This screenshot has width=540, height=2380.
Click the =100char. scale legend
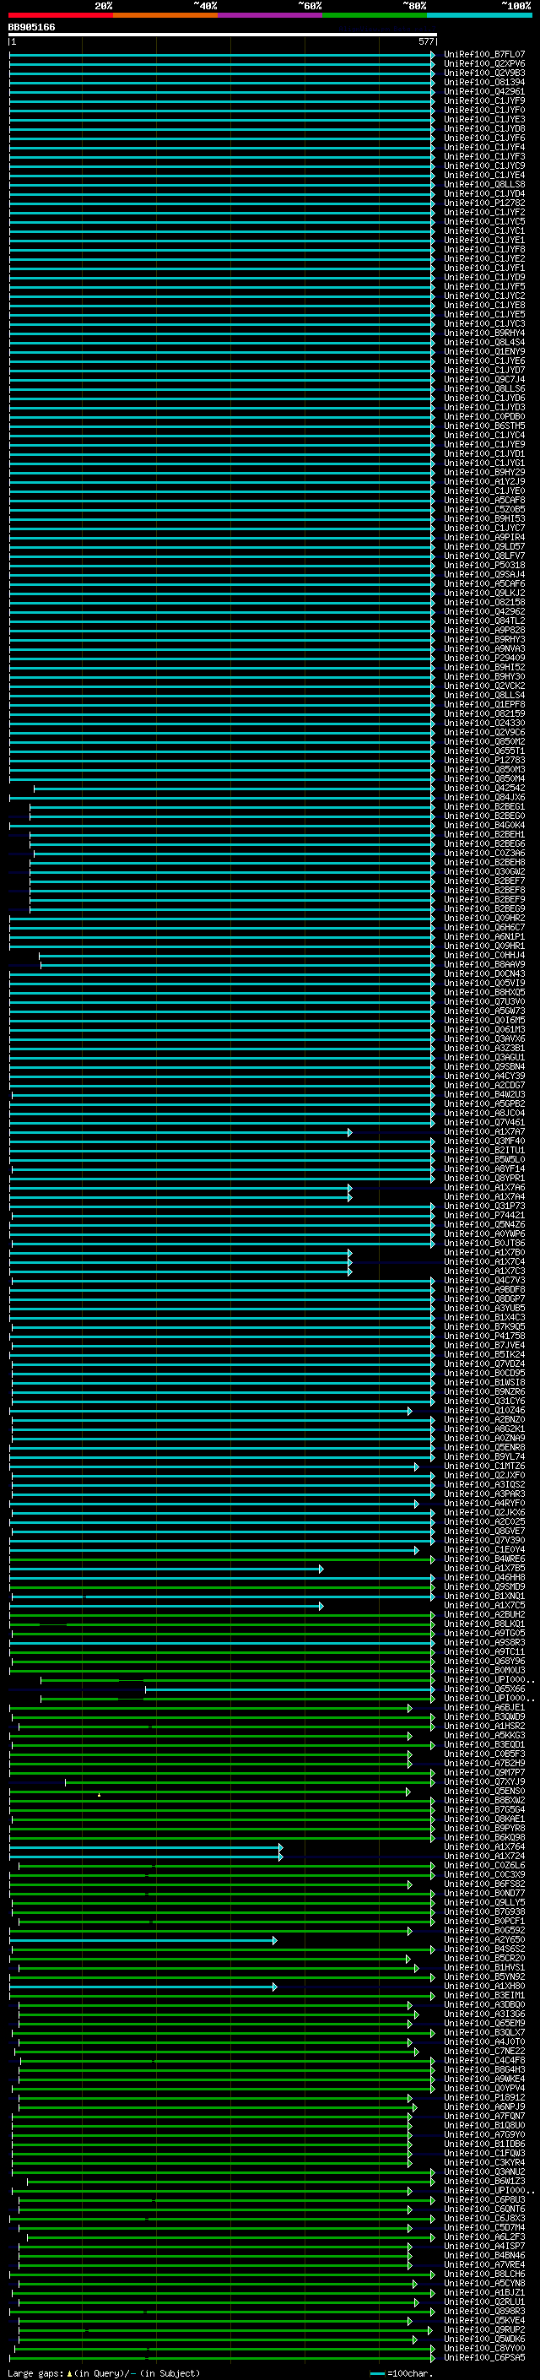400,2372
